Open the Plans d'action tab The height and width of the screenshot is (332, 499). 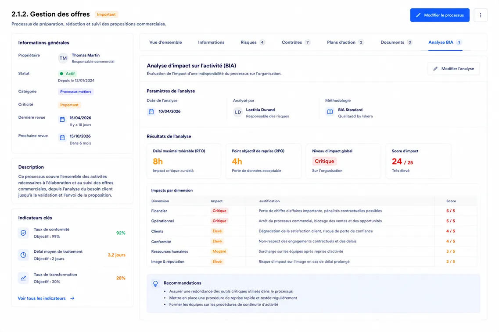click(x=345, y=42)
